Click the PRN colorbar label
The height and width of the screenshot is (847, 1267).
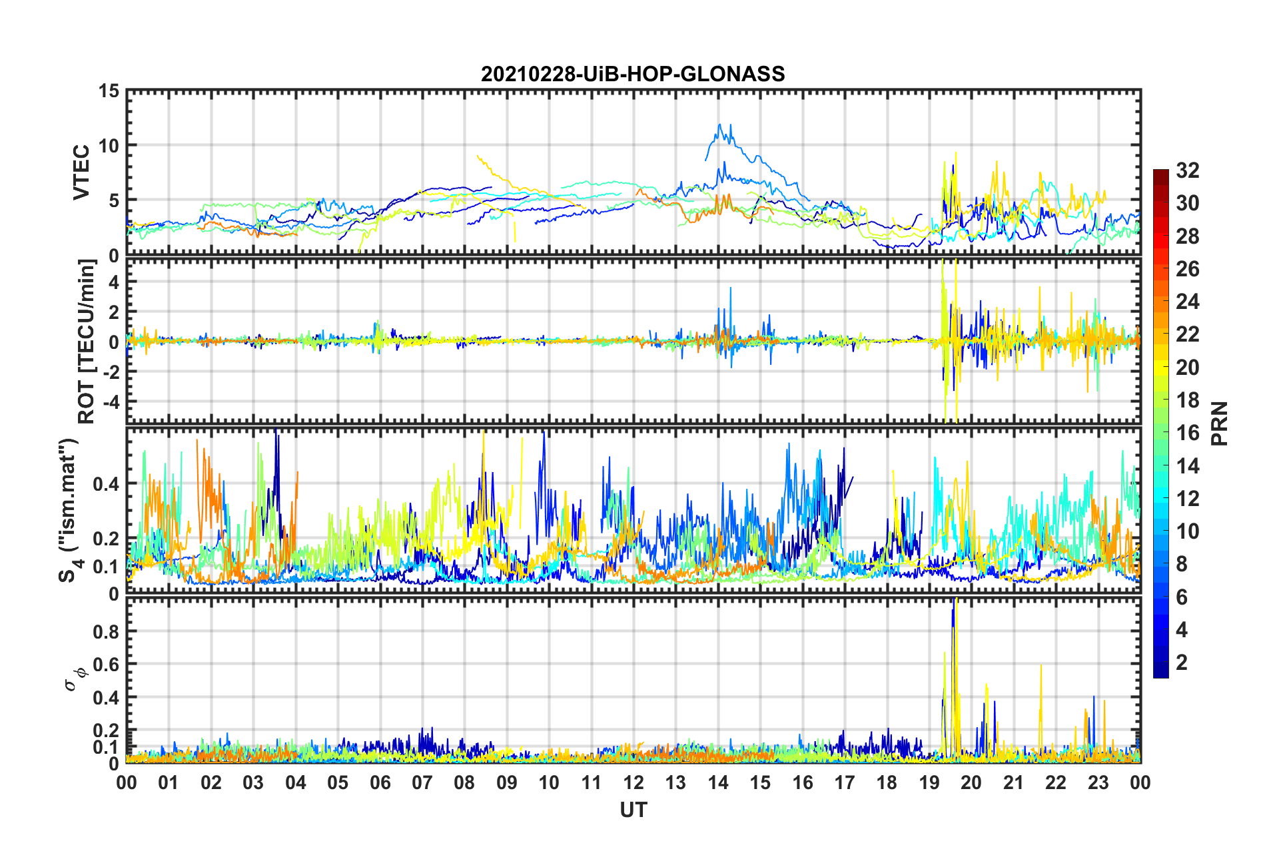(1220, 423)
